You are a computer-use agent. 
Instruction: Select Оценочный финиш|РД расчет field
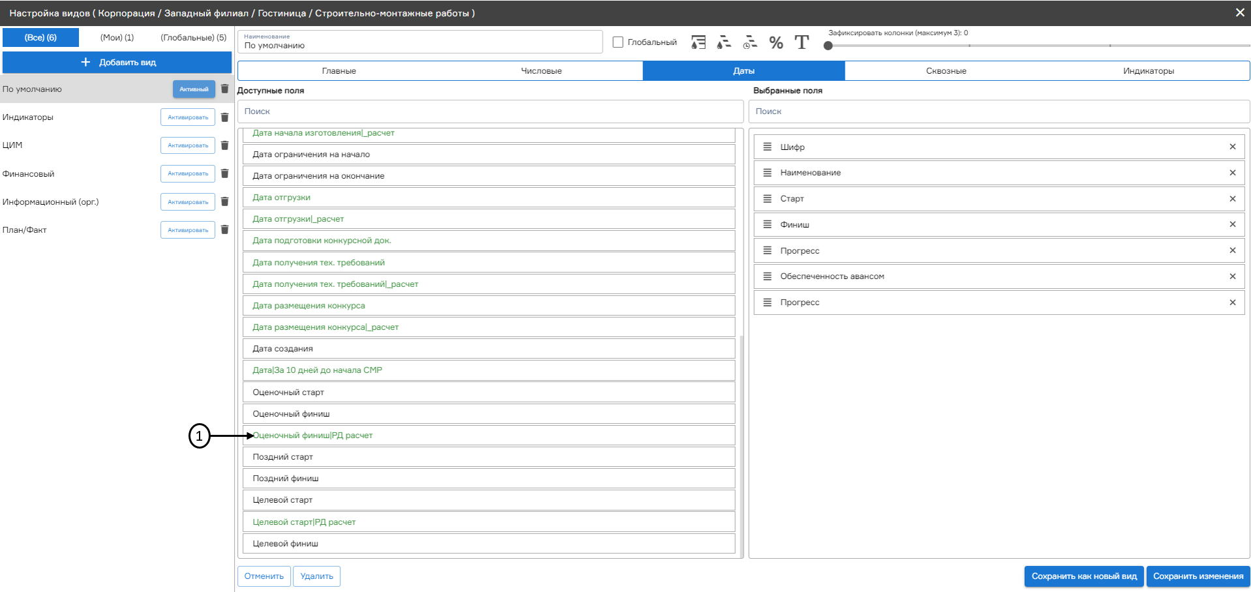(x=489, y=436)
